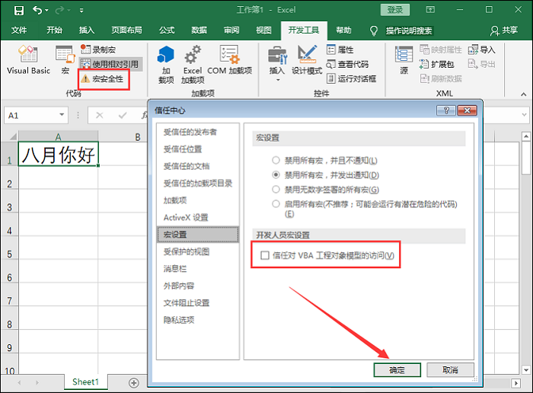The image size is (533, 393).
Task: Click 导出 XML export
Action: [x=482, y=64]
